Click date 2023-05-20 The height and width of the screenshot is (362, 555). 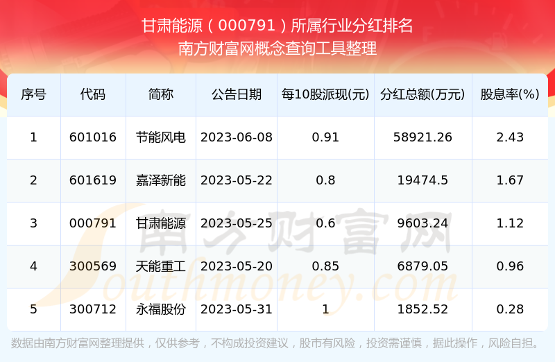coord(237,266)
